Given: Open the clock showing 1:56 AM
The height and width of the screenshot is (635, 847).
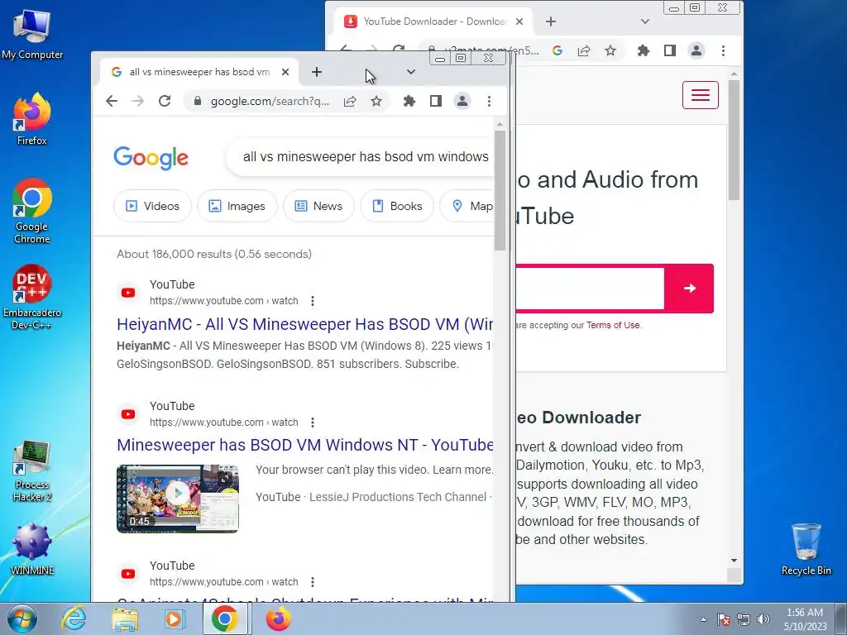Looking at the screenshot, I should [805, 619].
